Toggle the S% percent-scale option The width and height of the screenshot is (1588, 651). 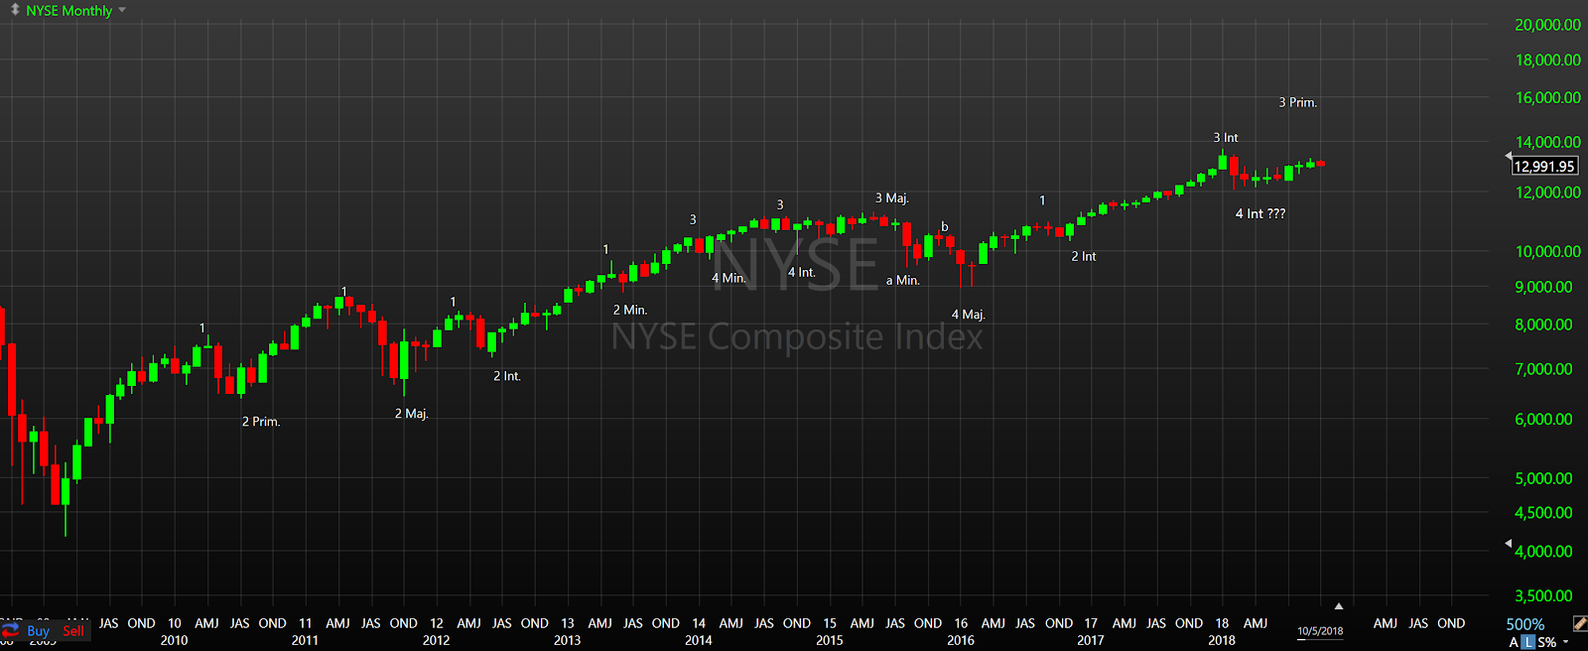[1546, 642]
